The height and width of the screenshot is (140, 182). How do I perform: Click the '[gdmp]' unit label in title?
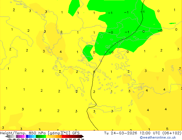tap(55, 133)
